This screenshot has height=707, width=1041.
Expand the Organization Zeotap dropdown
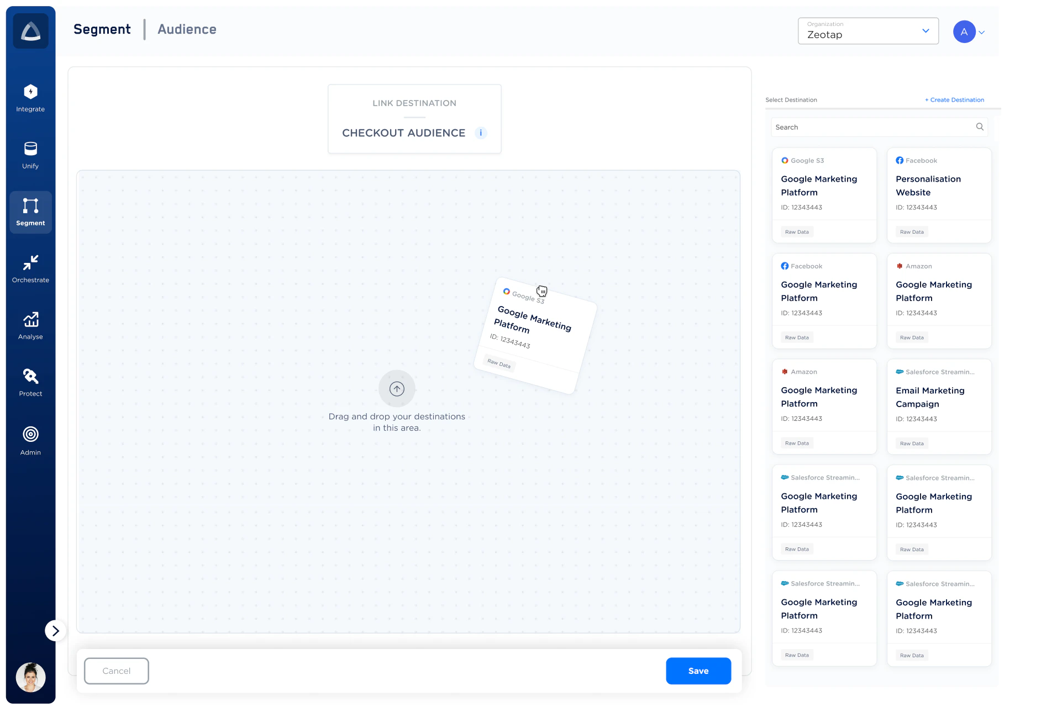click(x=868, y=31)
